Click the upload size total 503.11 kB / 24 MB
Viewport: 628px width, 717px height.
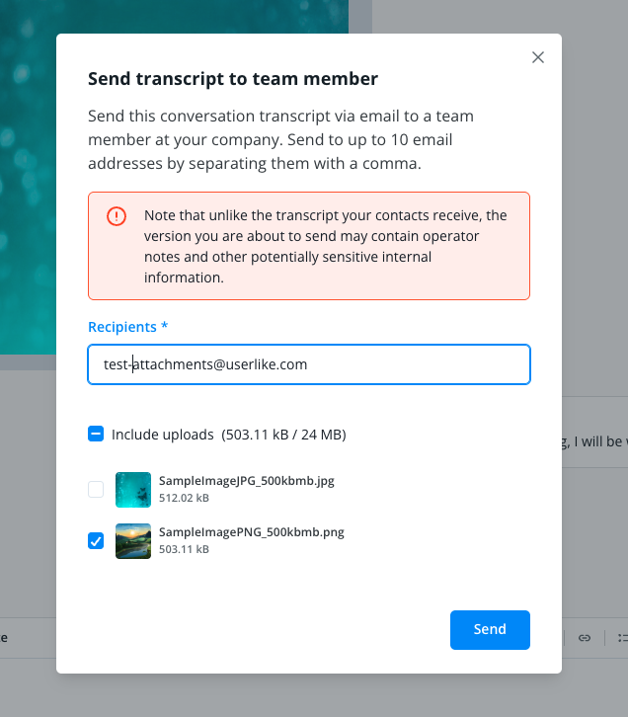point(283,435)
